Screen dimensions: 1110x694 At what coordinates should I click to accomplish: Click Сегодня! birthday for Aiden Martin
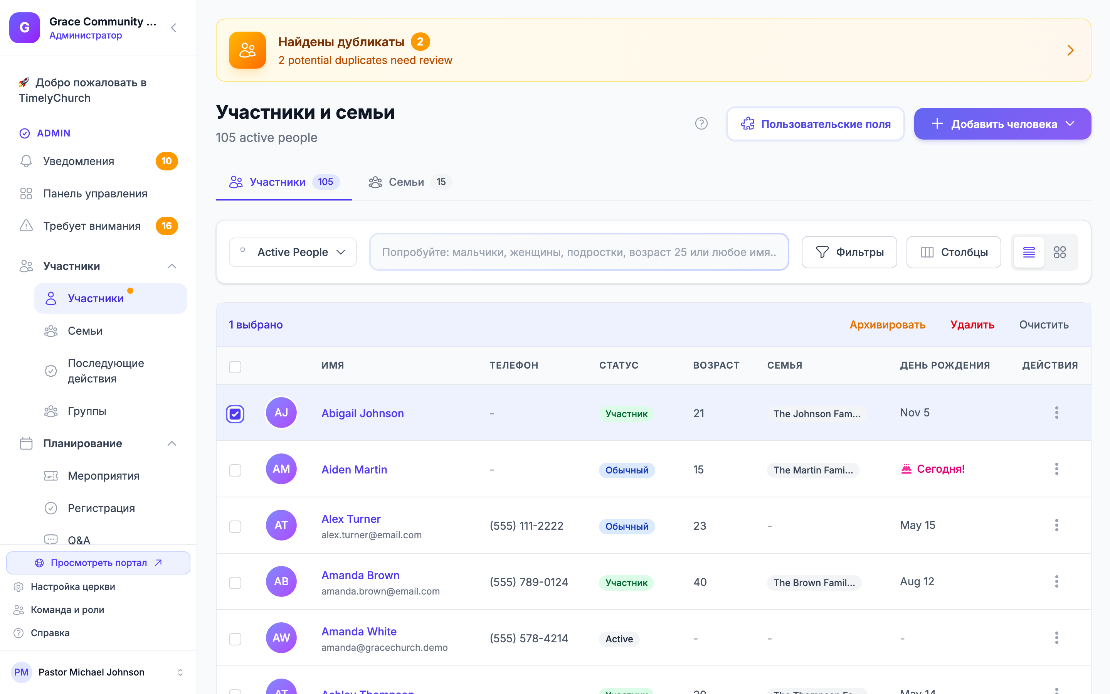(933, 469)
